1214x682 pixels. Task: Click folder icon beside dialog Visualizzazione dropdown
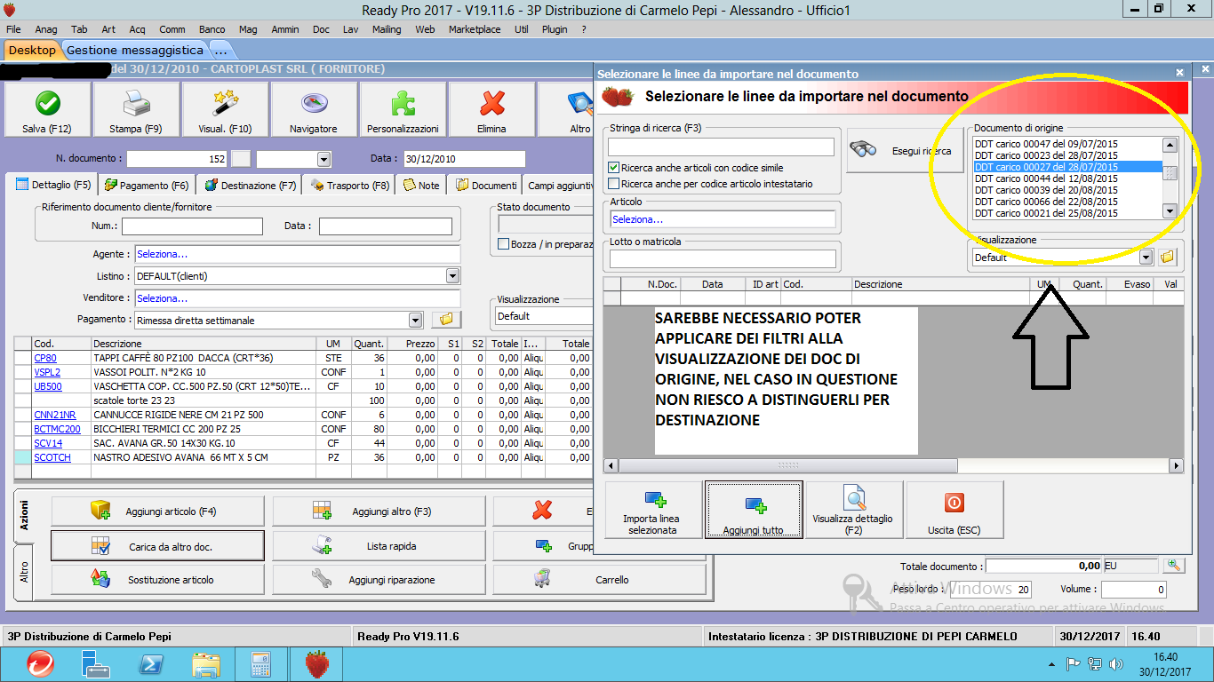(1168, 258)
